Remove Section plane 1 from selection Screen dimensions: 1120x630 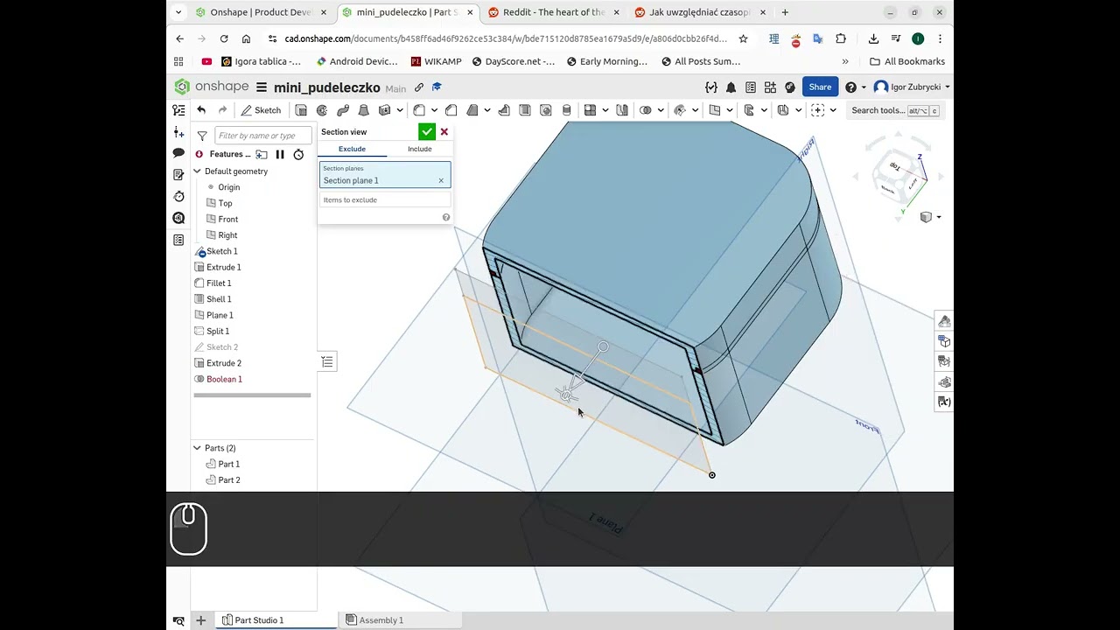(x=441, y=181)
